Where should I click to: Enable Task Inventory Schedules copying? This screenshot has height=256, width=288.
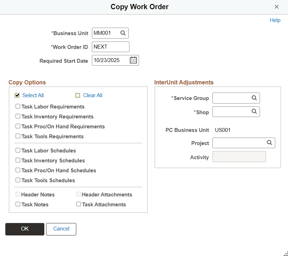pyautogui.click(x=18, y=160)
